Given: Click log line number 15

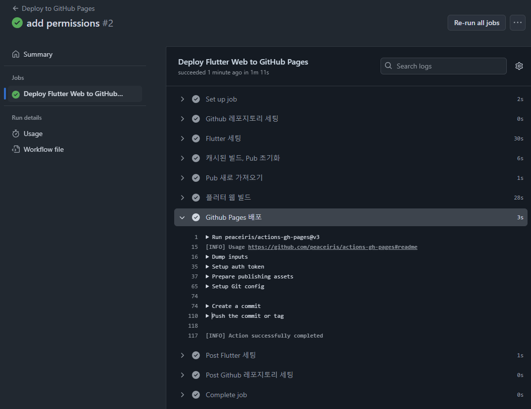Looking at the screenshot, I should (x=194, y=247).
